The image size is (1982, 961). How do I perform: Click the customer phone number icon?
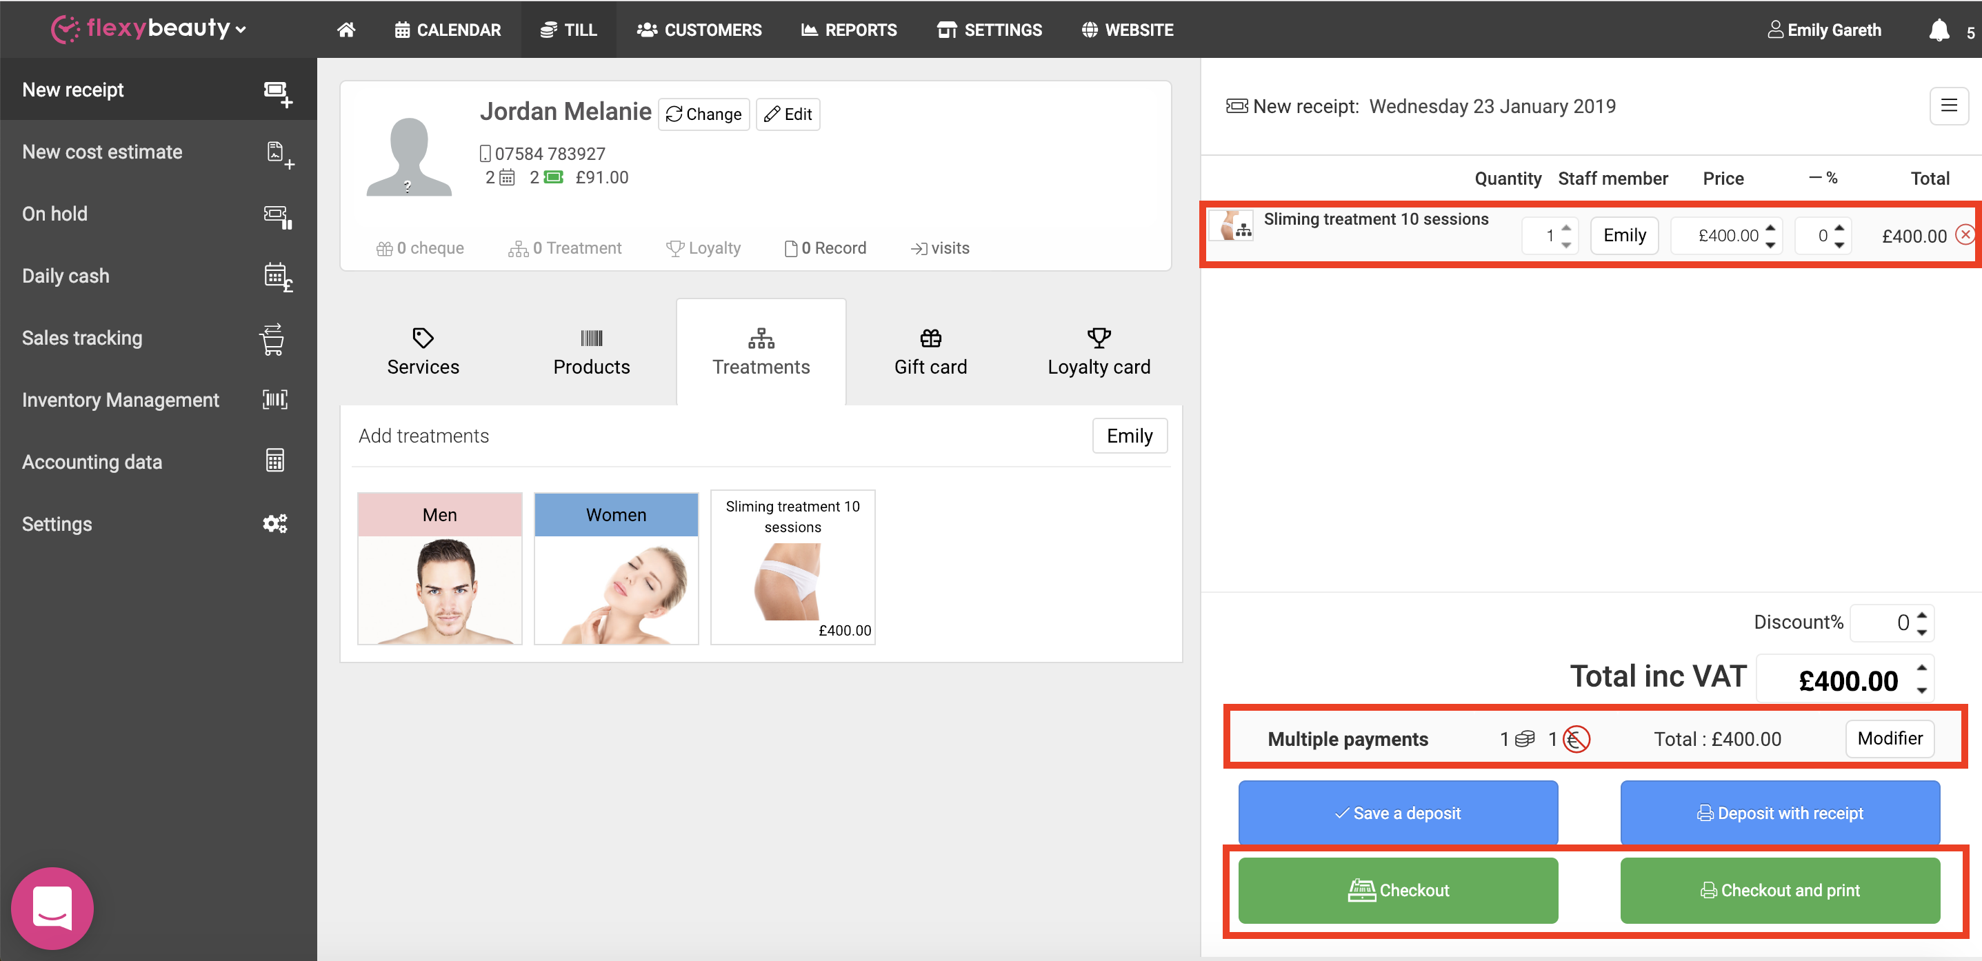(485, 153)
